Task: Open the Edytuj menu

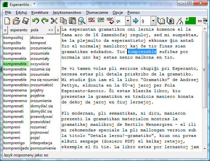Action: (x=21, y=13)
